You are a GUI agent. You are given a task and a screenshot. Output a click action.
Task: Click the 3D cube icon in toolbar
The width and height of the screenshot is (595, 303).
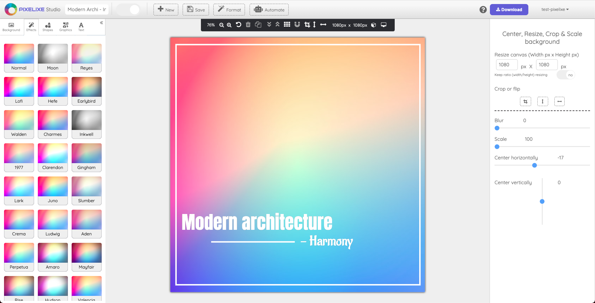pos(374,25)
